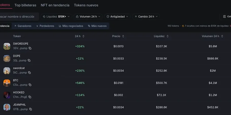The width and height of the screenshot is (231, 115).
Task: Show Ganadores list
Action: [23, 26]
